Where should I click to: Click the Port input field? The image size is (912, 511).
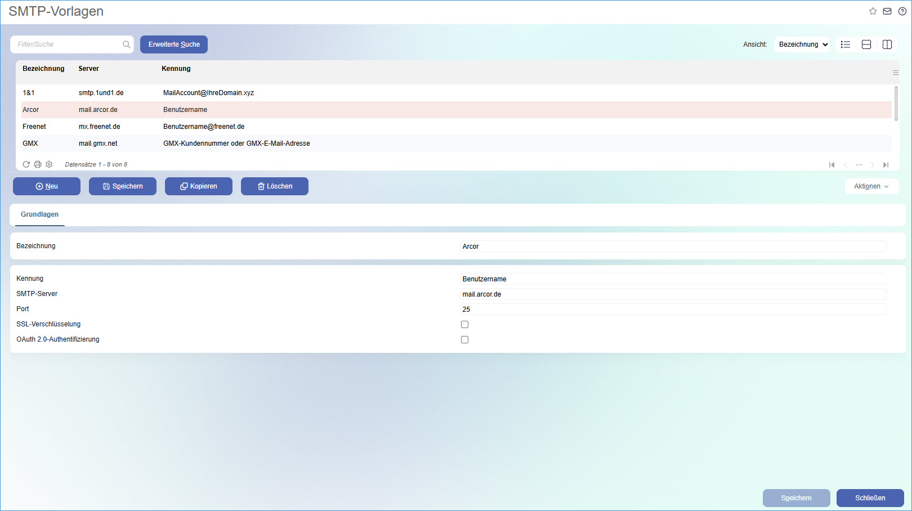[673, 310]
